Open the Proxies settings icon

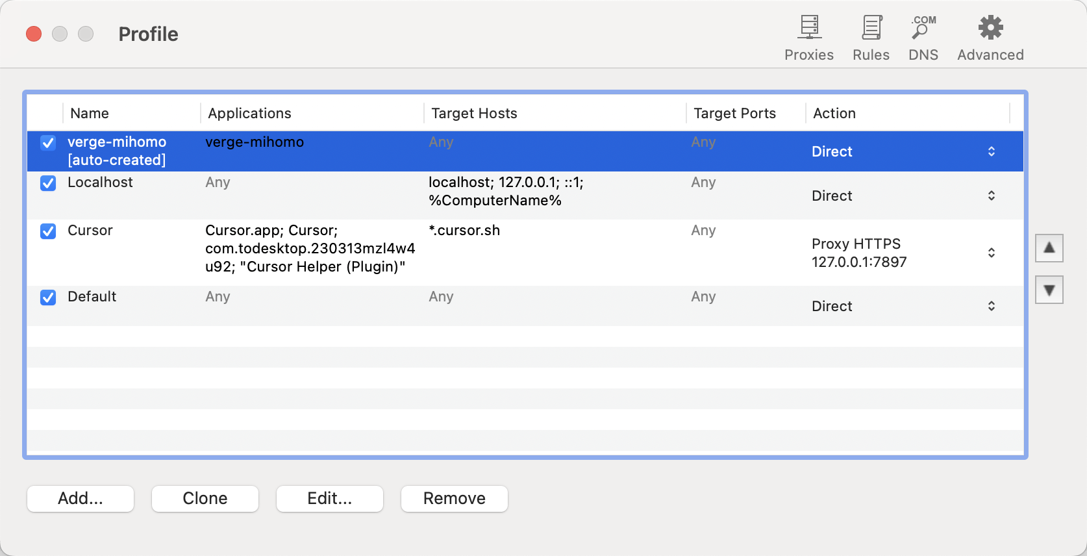click(808, 38)
